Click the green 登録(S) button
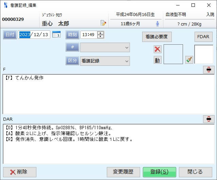 click(x=160, y=172)
